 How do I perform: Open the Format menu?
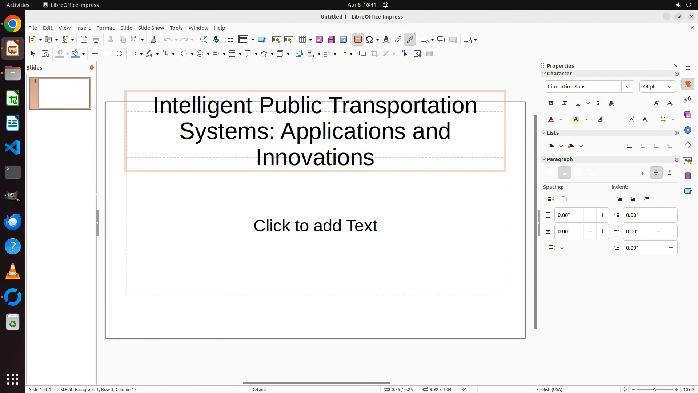[x=105, y=28]
